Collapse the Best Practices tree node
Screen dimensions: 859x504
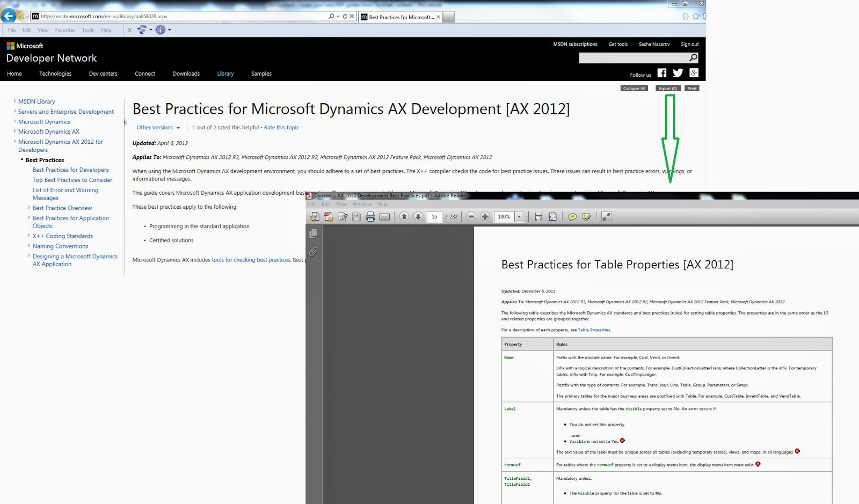22,159
